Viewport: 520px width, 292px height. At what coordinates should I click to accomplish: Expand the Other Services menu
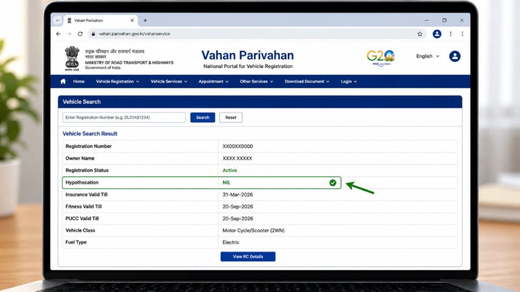coord(256,82)
